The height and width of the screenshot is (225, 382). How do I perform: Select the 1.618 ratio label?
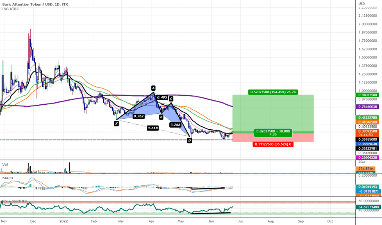coord(153,128)
